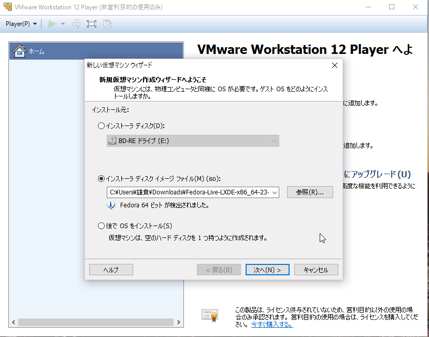Viewport: 429px width, 337px height.
Task: Click the Send Ctrl+Alt+Del toolbar icon
Action: 76,24
